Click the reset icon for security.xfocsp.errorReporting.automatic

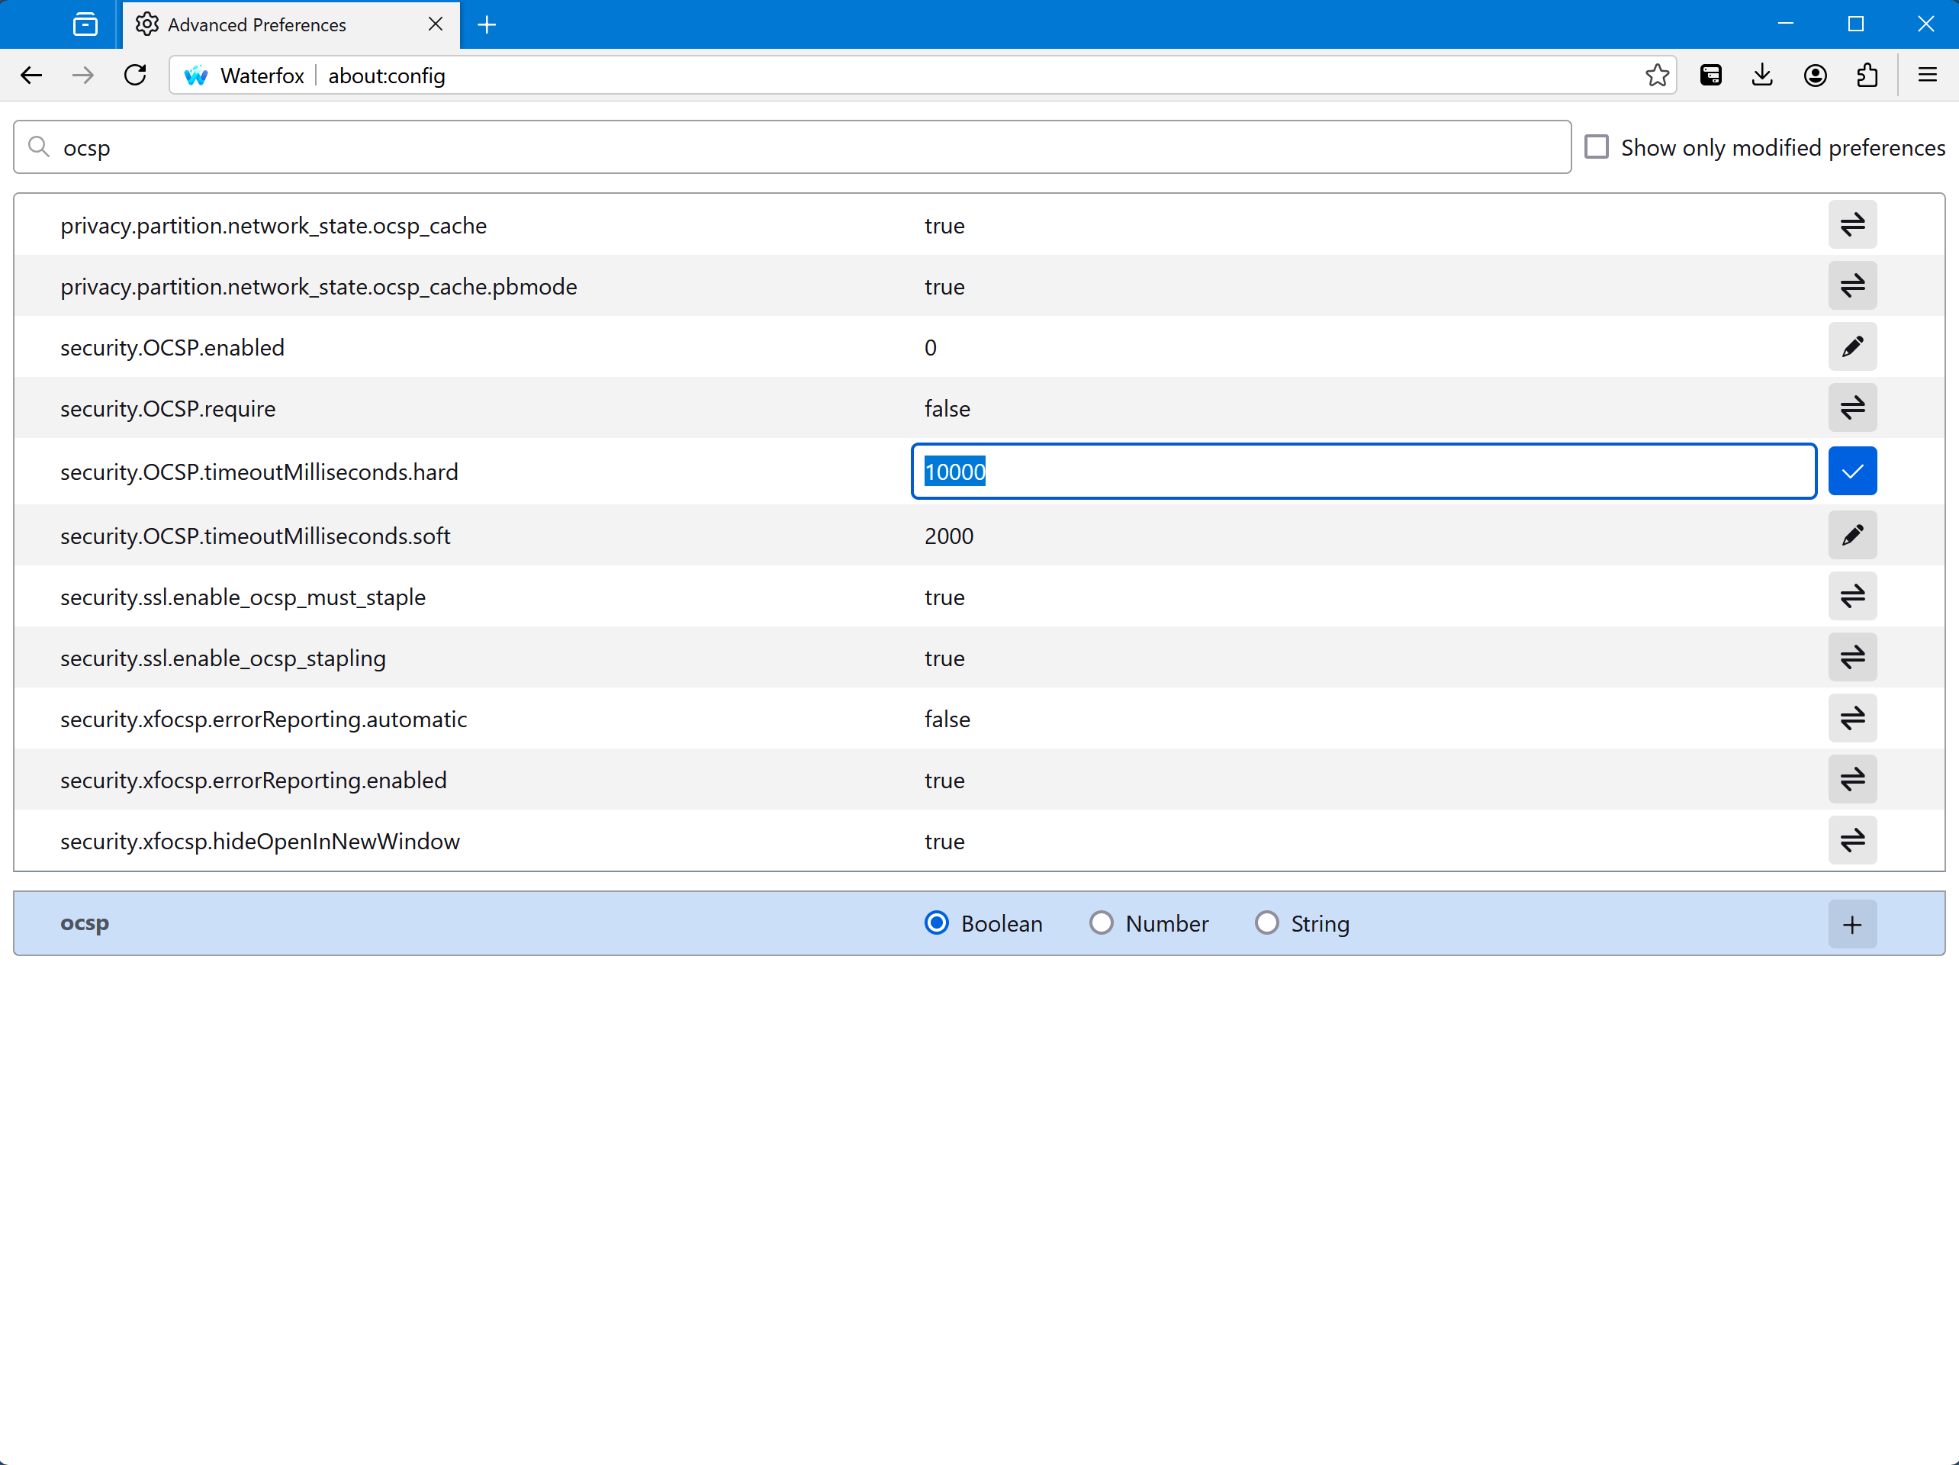coord(1853,719)
